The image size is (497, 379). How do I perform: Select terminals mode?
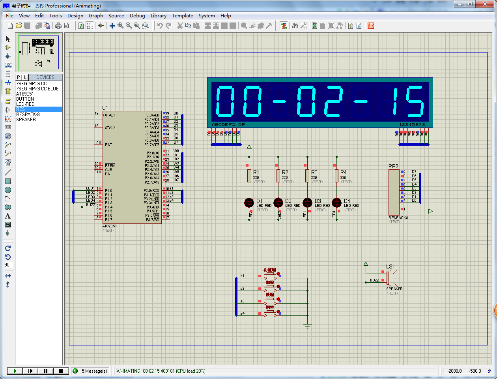click(8, 101)
